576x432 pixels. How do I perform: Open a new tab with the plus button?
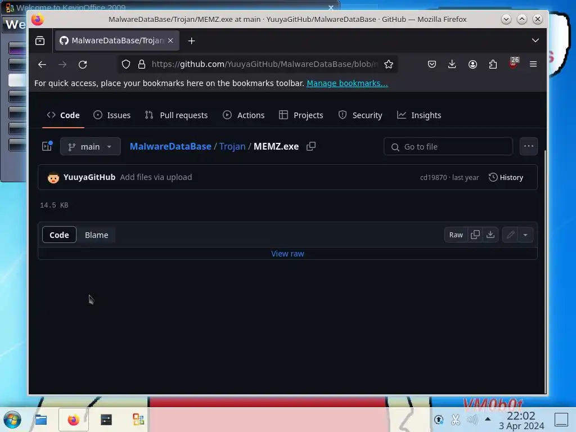[x=191, y=40]
